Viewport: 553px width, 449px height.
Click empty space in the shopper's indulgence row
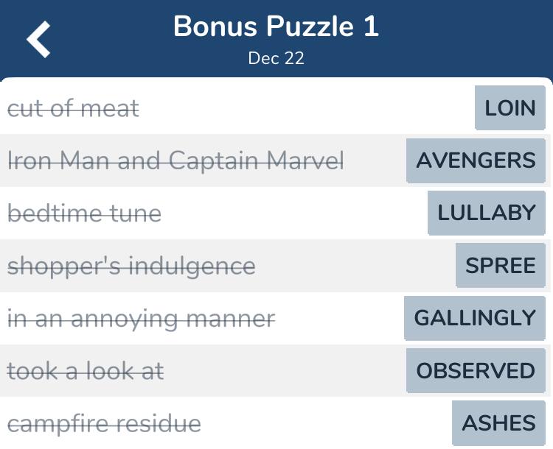point(355,266)
